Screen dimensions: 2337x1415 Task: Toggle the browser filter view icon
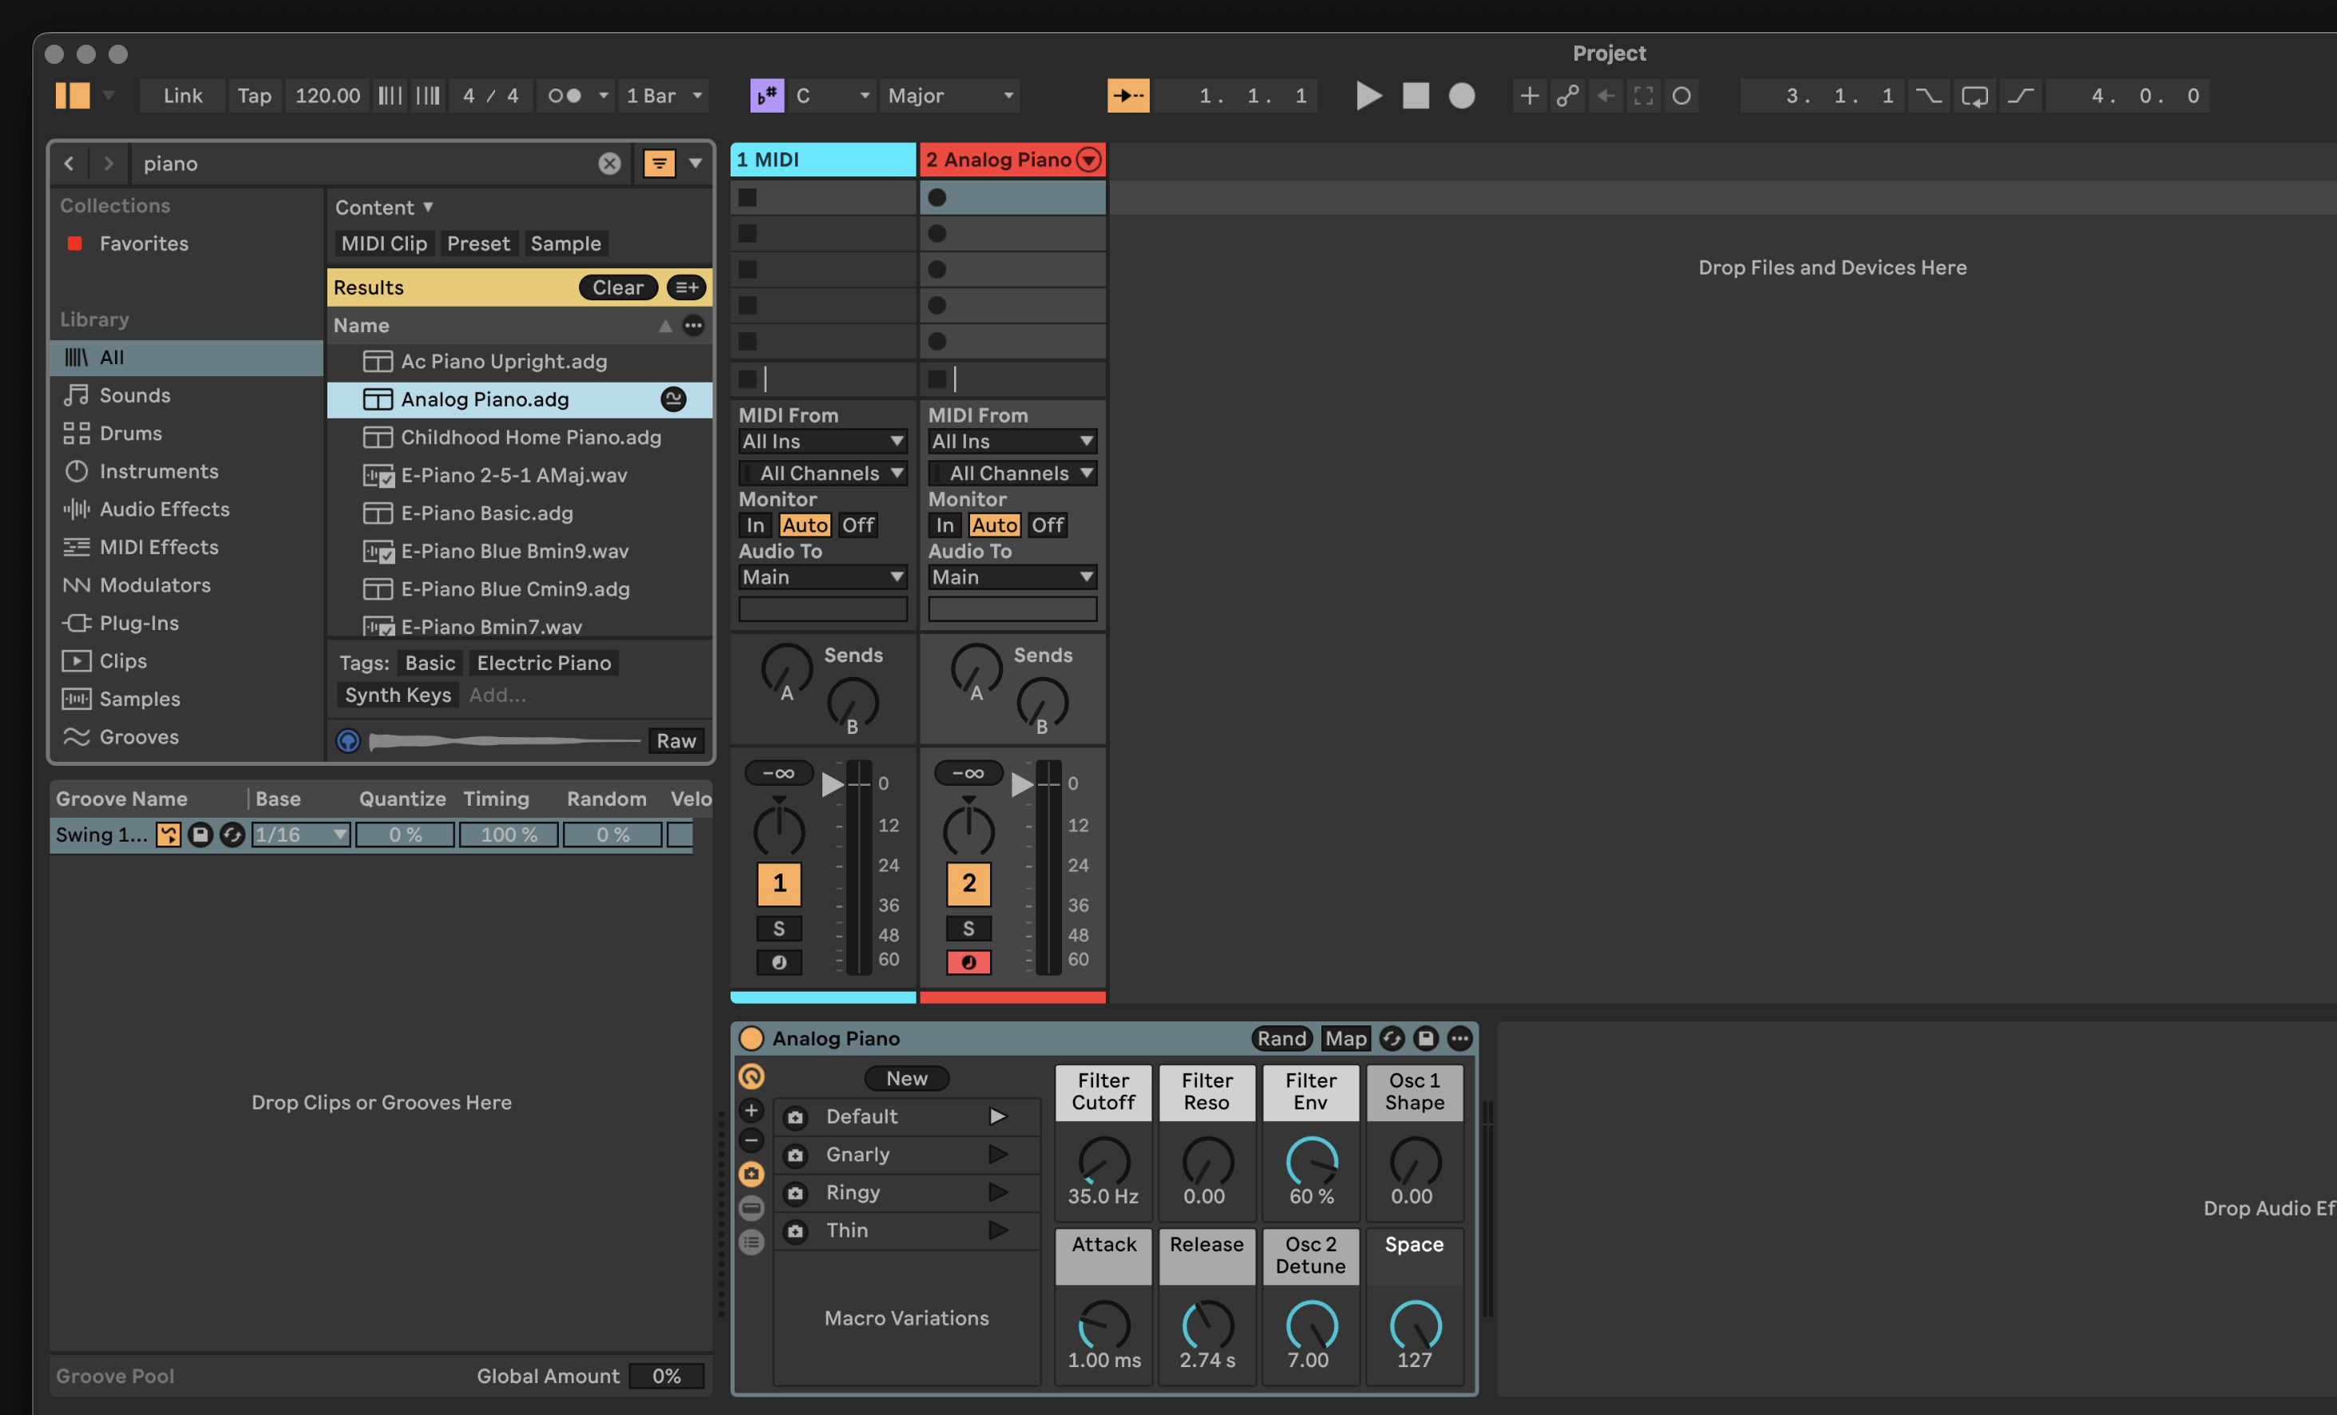[660, 163]
